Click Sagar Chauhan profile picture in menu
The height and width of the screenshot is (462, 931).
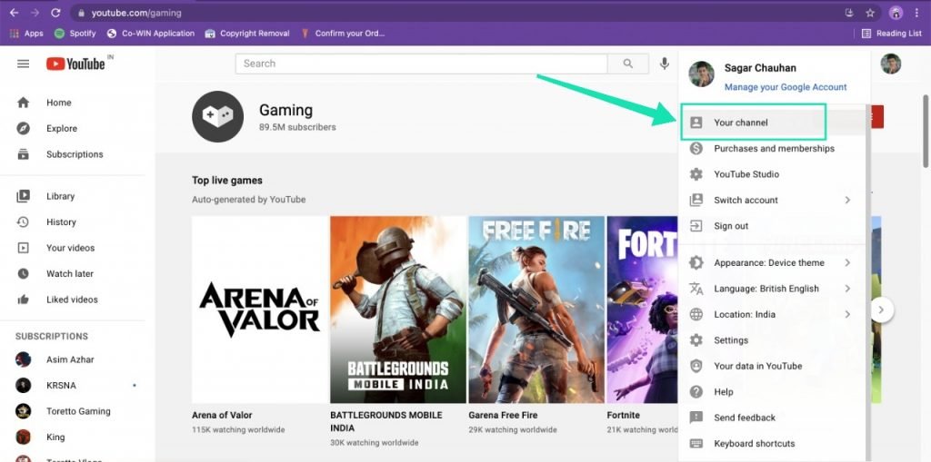(x=701, y=74)
